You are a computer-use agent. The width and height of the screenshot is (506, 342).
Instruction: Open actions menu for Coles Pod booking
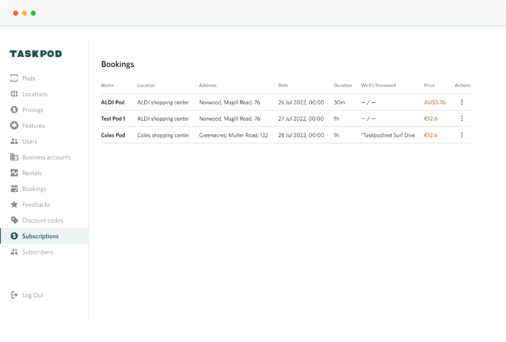coord(462,135)
